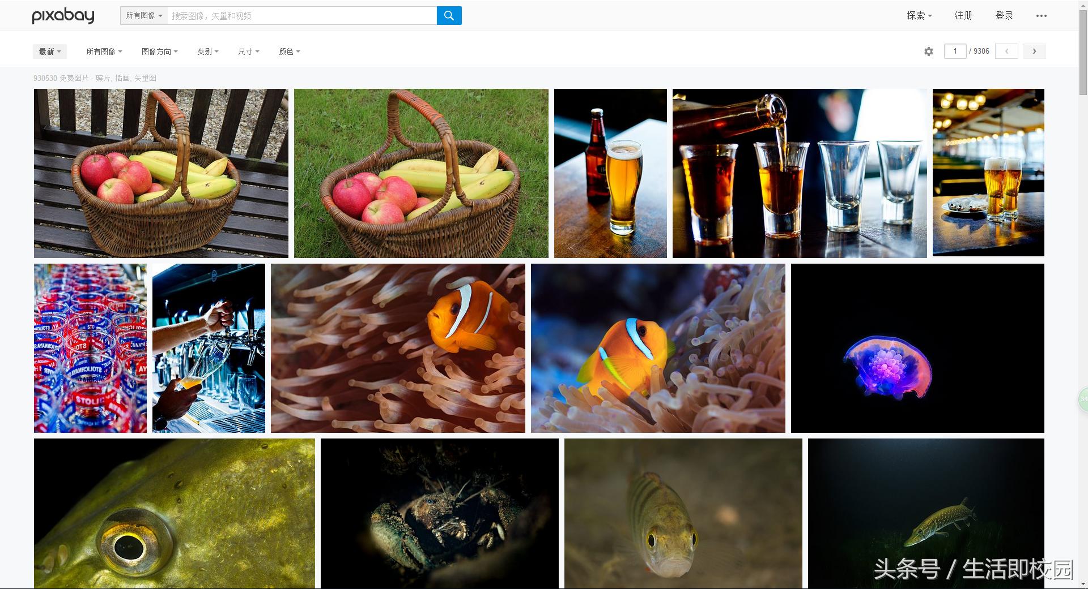
Task: Open the pike swimming in dark water photo
Action: (926, 513)
